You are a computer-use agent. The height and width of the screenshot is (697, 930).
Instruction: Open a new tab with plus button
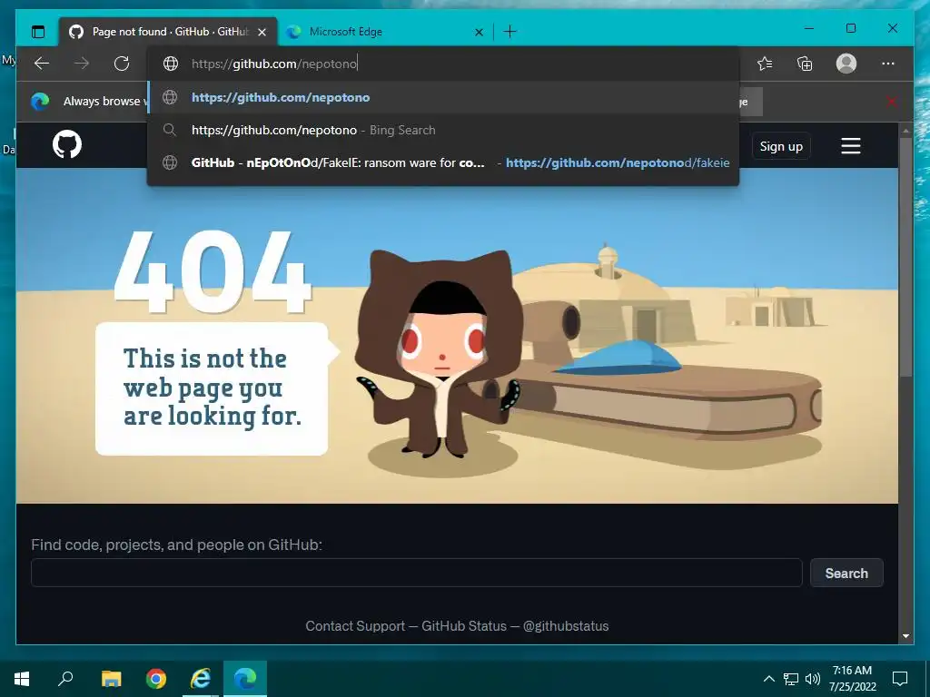pos(510,32)
